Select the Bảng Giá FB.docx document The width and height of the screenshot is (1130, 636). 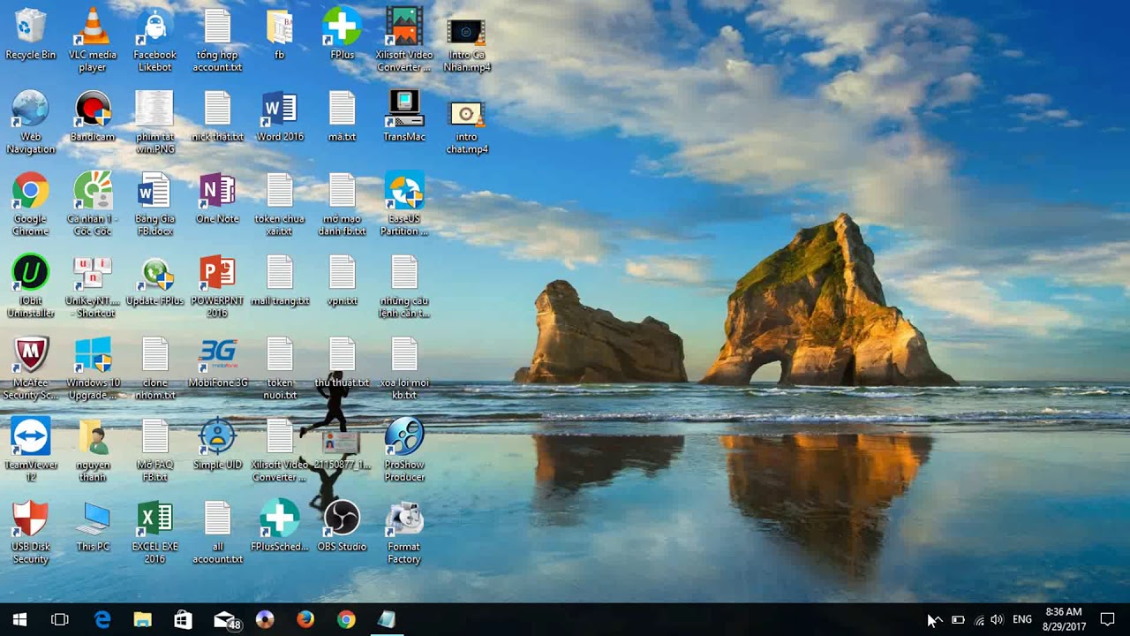(x=154, y=204)
